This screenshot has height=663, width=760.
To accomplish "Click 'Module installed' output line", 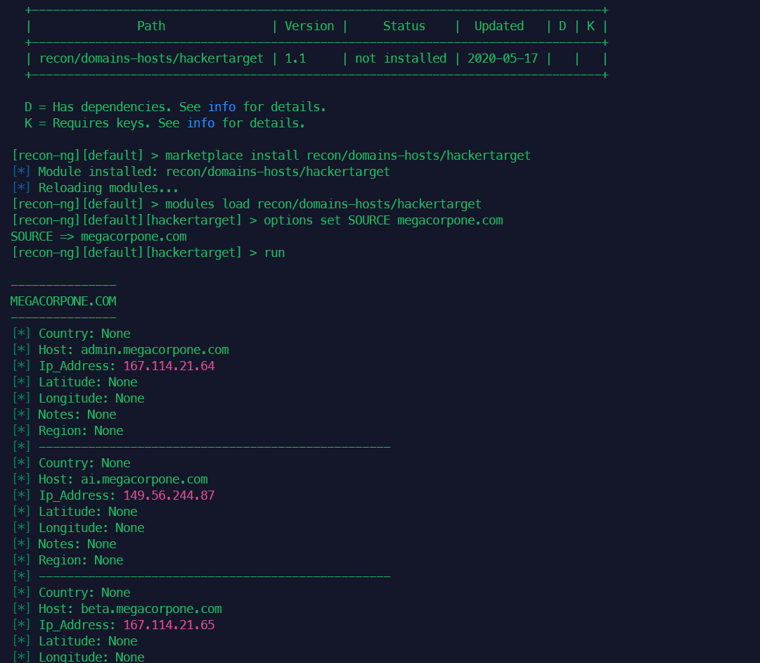I will pyautogui.click(x=201, y=172).
